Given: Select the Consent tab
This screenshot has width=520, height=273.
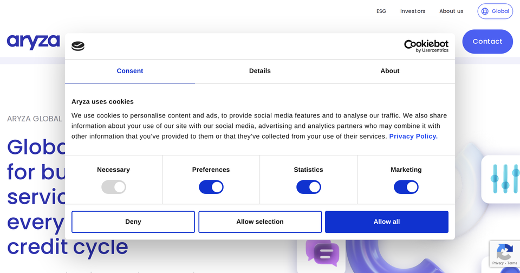Looking at the screenshot, I should (130, 71).
